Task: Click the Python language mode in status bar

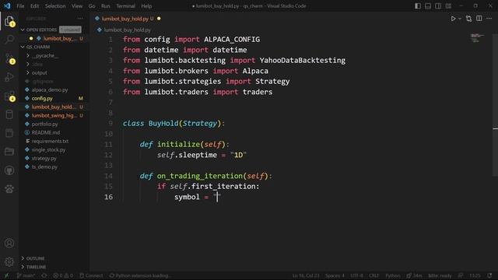Action: (x=392, y=275)
